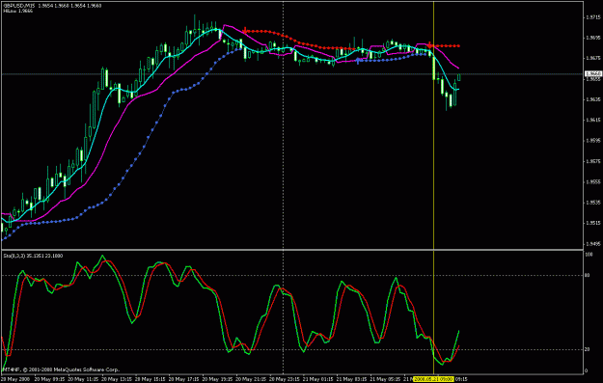Click the MetaQuotes Software Corp. copyright text
The height and width of the screenshot is (383, 603).
(x=62, y=369)
